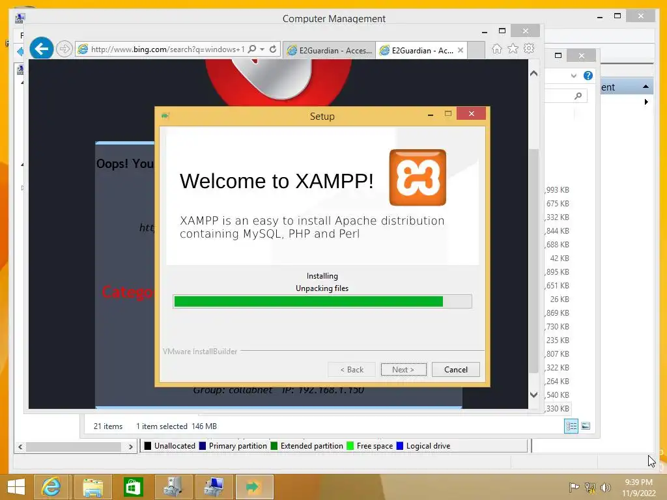Go back with browser blue back arrow
The height and width of the screenshot is (500, 667).
coord(41,49)
